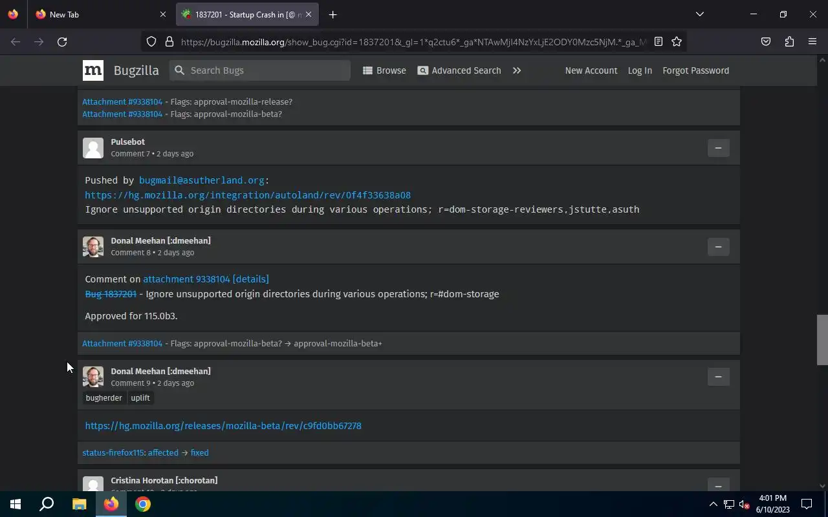Bookmark this page with star icon
This screenshot has width=828, height=517.
tap(677, 41)
